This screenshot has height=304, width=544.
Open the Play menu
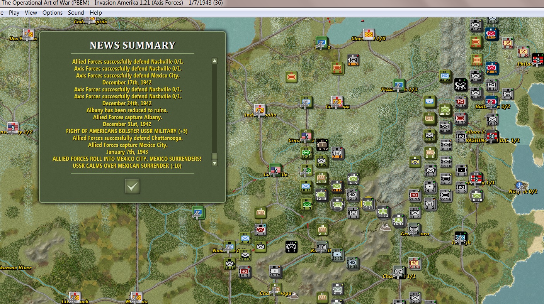(14, 12)
